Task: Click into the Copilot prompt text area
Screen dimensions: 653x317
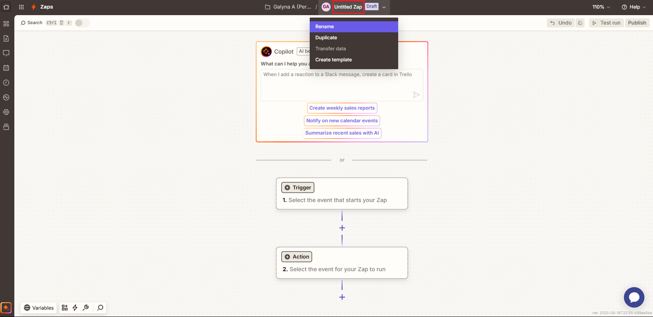Action: [x=342, y=85]
